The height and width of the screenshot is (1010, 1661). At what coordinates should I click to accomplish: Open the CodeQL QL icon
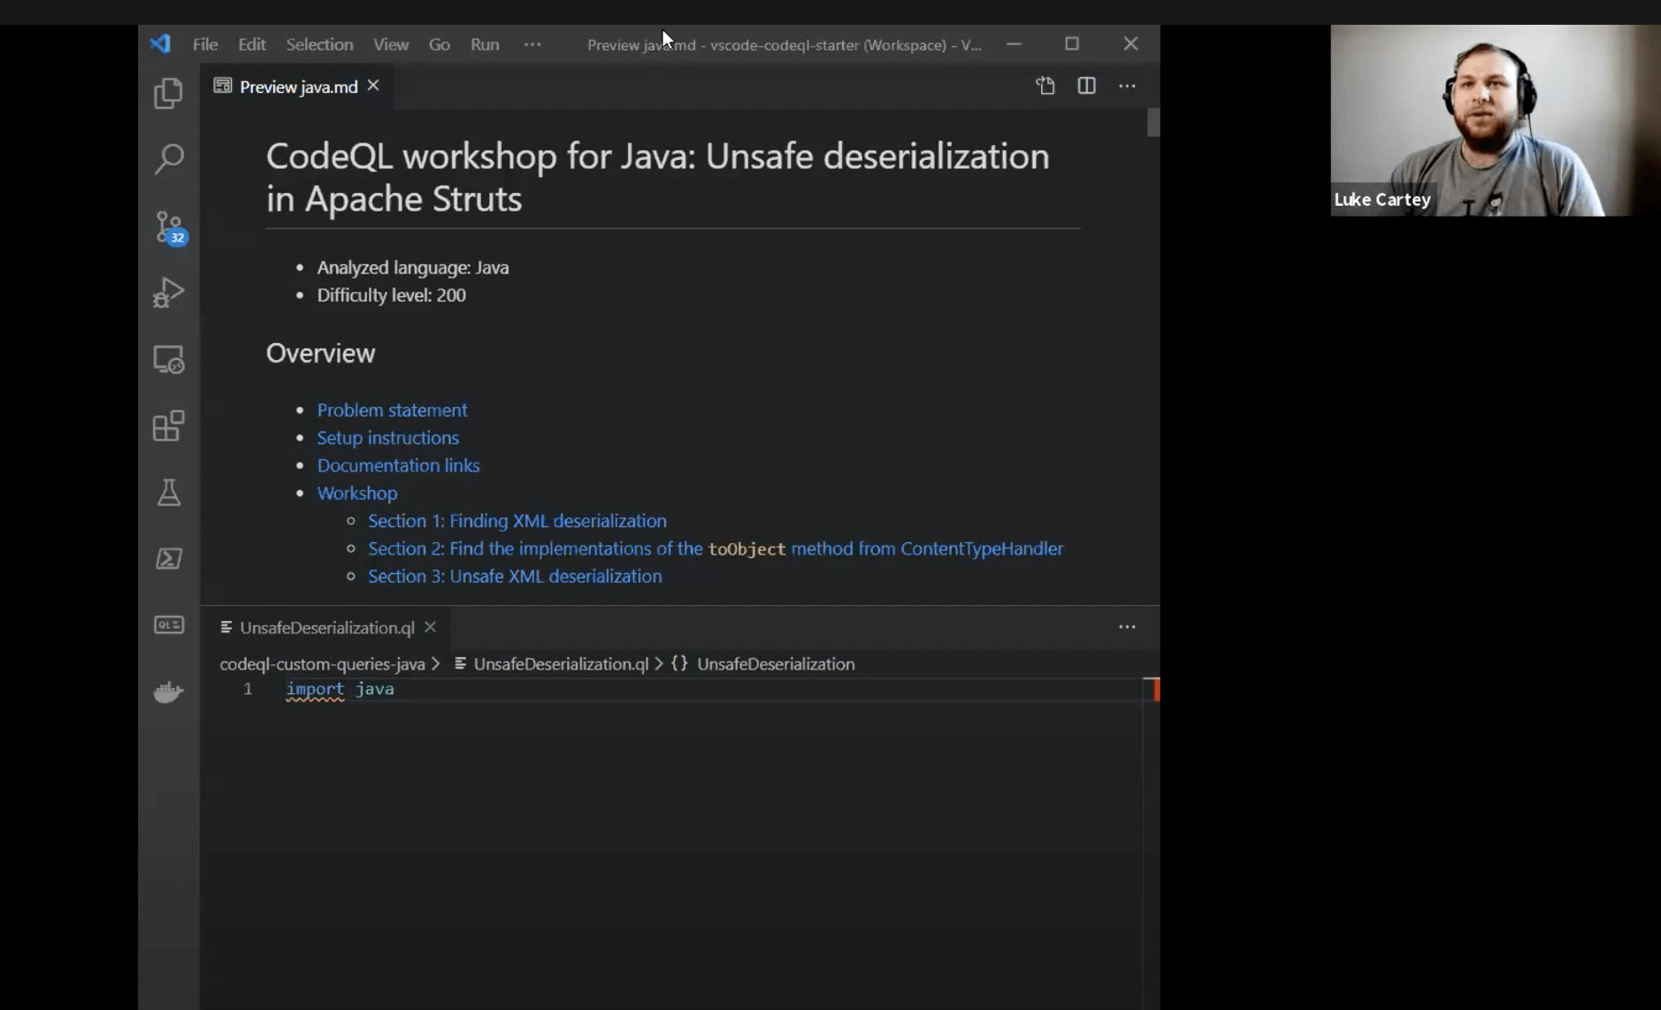click(168, 625)
